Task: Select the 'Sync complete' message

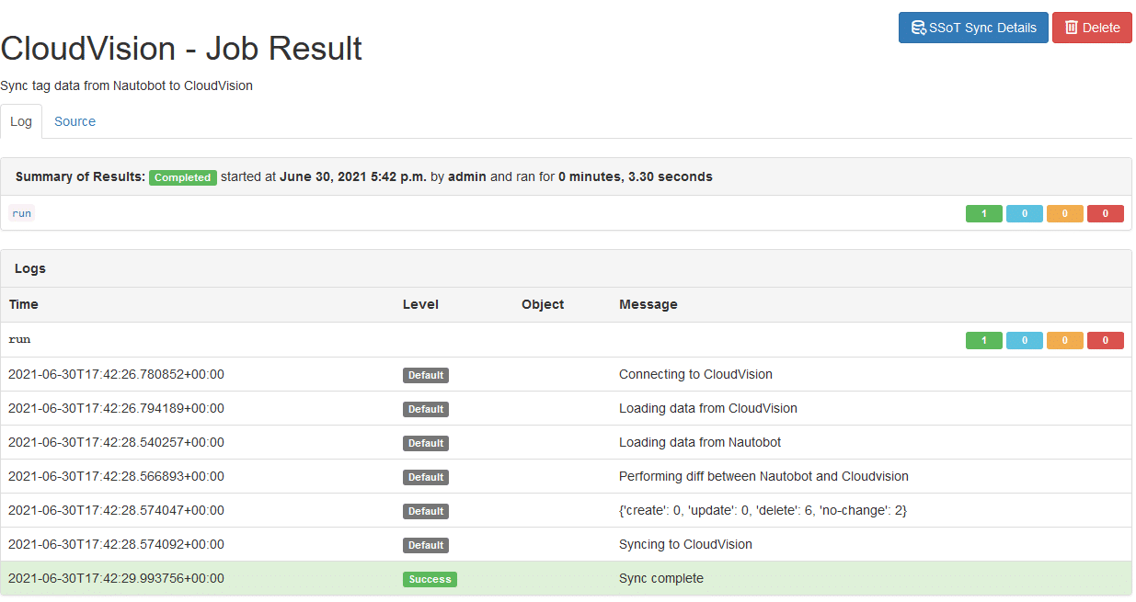Action: click(661, 578)
